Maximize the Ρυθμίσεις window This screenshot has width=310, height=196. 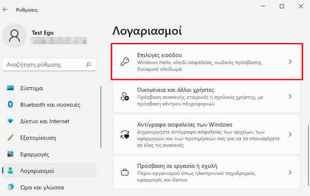[x=282, y=6]
